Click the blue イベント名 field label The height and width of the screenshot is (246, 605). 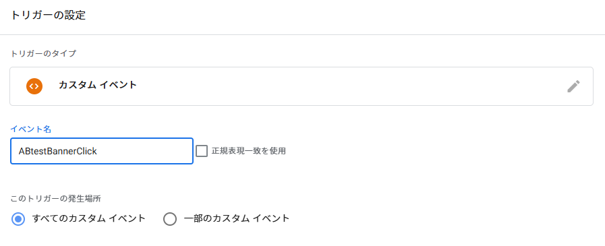[30, 129]
